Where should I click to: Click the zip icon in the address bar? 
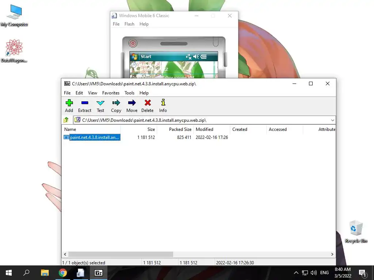coord(77,120)
